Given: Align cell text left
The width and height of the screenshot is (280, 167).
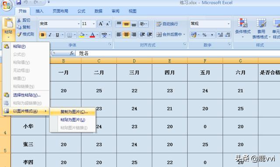Looking at the screenshot, I should (x=119, y=34).
